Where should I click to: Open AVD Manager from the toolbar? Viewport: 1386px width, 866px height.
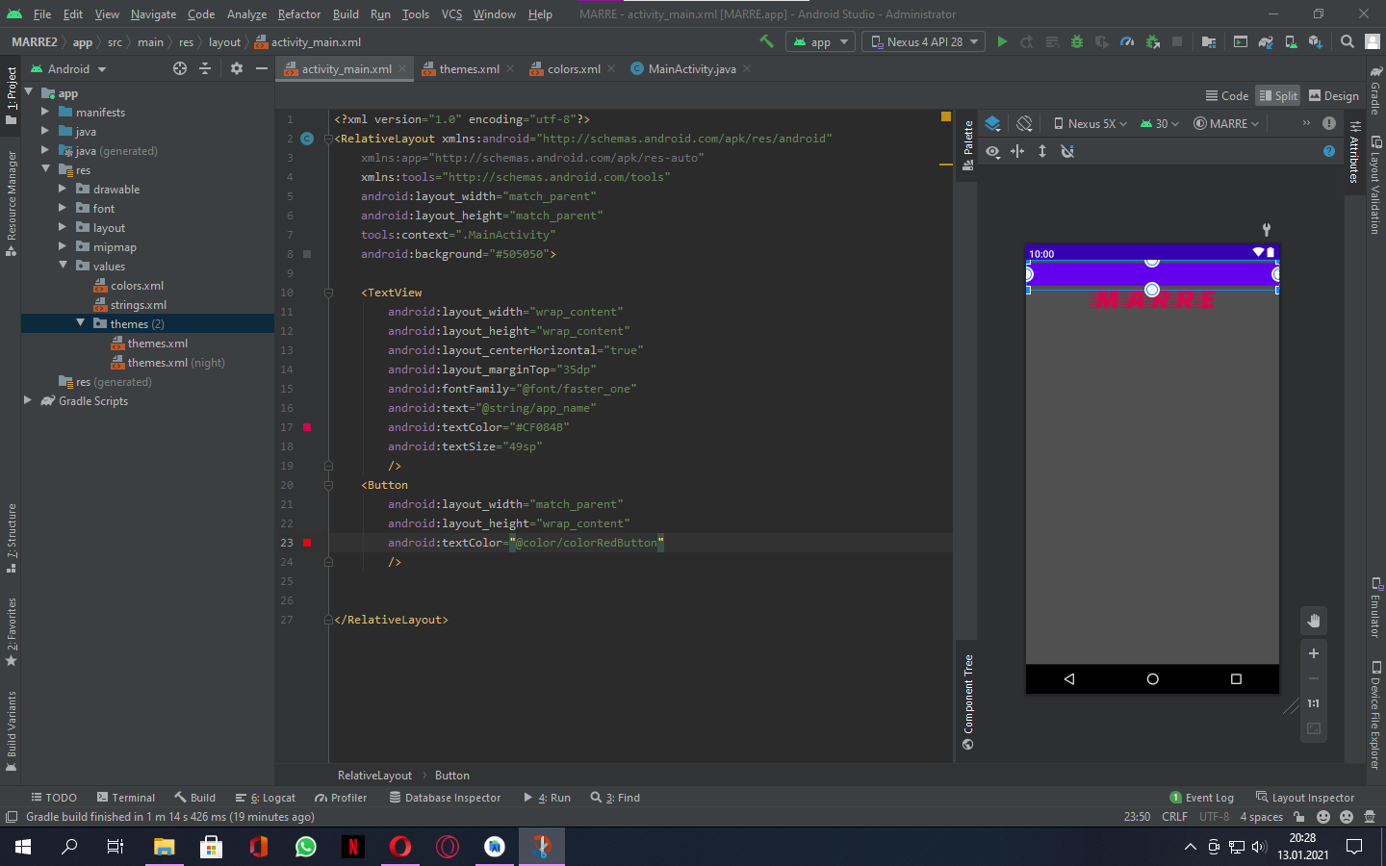(x=1291, y=41)
